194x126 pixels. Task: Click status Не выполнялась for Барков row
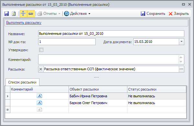[156, 103]
